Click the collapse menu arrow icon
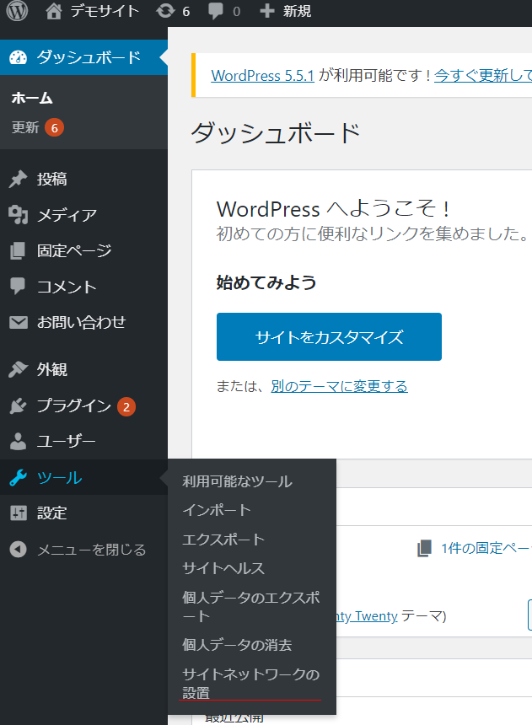532x725 pixels. (18, 550)
